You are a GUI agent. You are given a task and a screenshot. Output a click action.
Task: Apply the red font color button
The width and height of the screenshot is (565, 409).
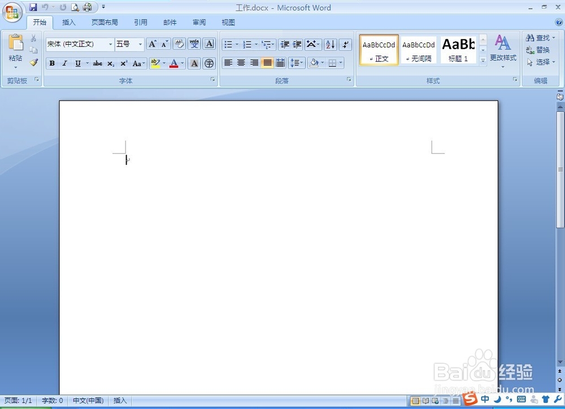click(174, 63)
